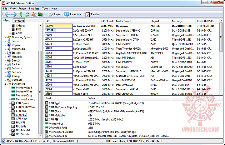Toggle the status bar checkbox
Screen dimensions: 225x145
click(x=4, y=141)
